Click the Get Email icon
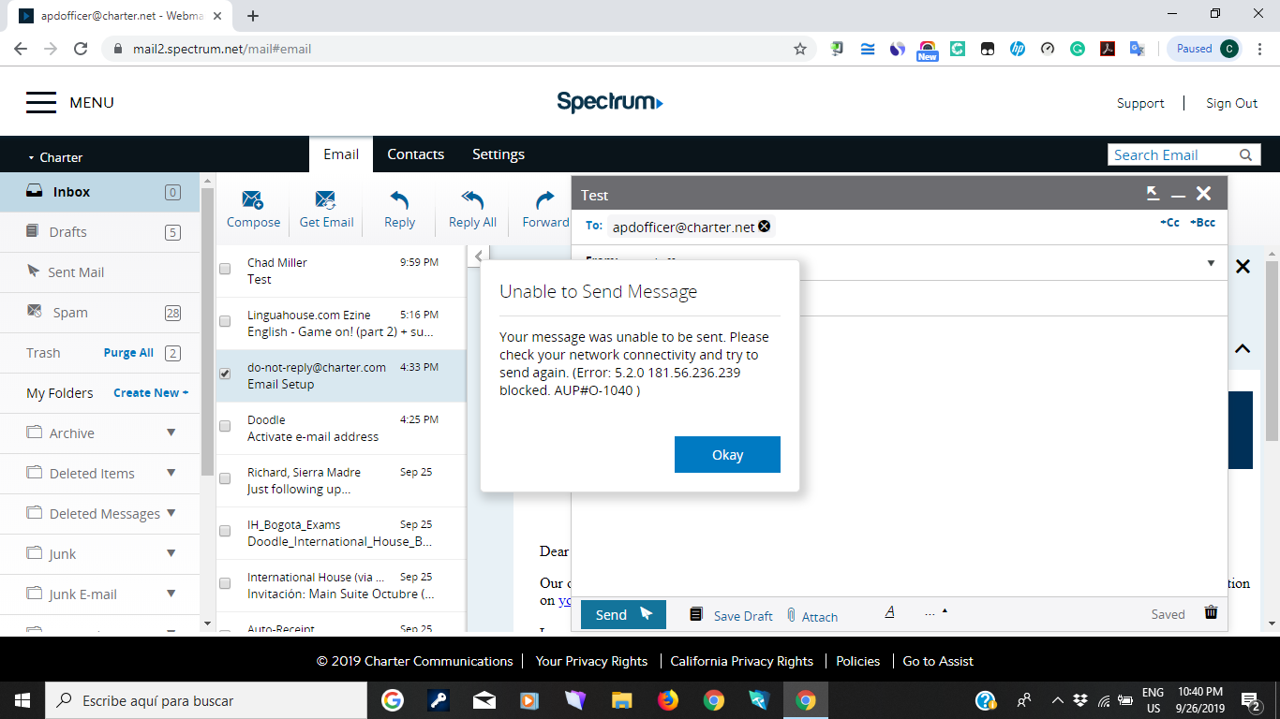1280x719 pixels. (326, 199)
